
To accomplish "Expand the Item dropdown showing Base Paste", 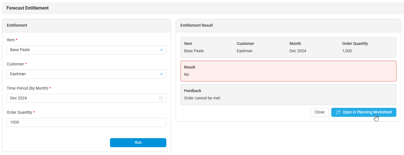I will tap(85, 50).
